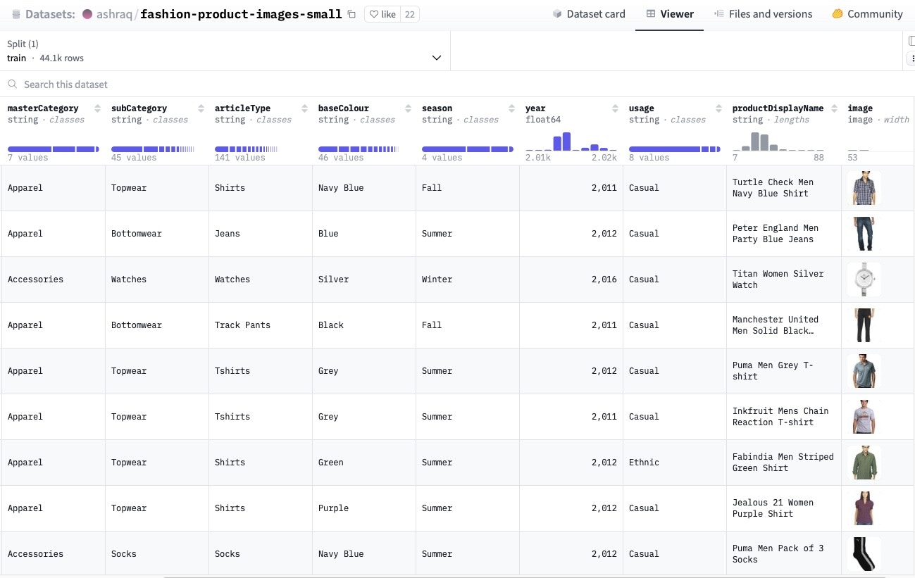Click the Viewer table icon
Viewport: 915px width, 578px height.
pos(651,14)
